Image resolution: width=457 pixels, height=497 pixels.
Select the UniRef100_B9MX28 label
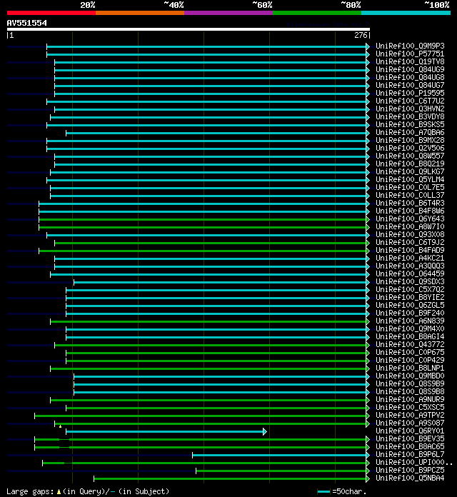[x=410, y=141]
